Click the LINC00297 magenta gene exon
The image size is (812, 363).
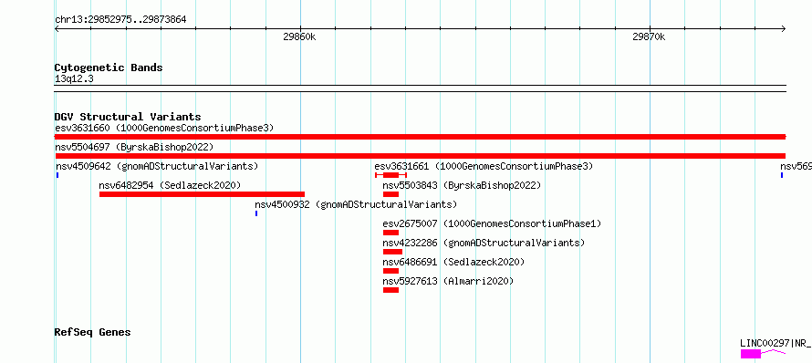coord(751,354)
